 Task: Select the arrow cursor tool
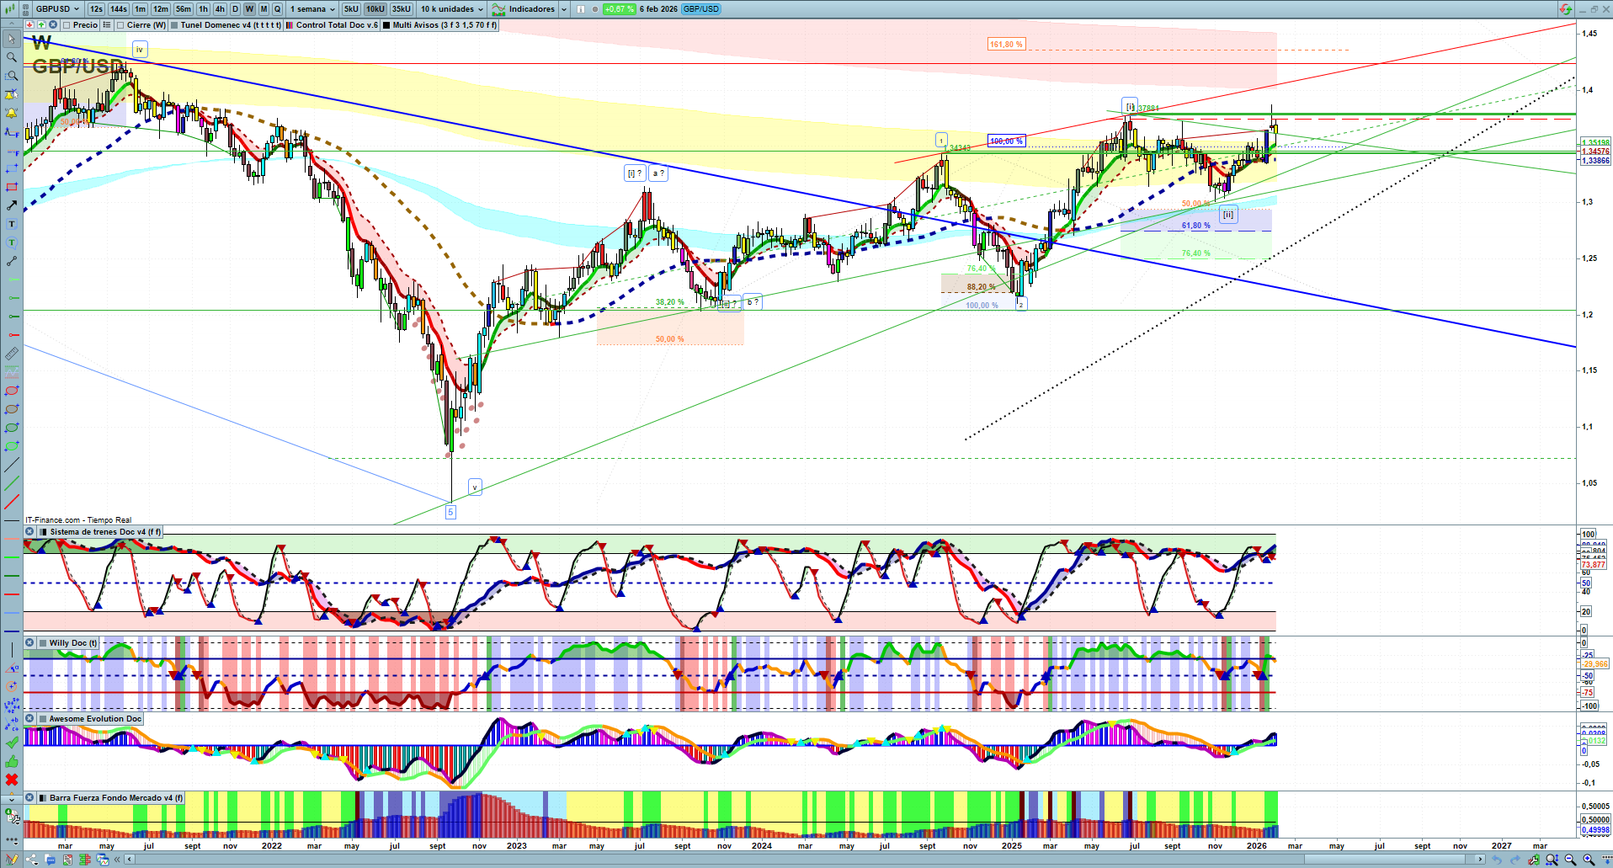tap(12, 39)
